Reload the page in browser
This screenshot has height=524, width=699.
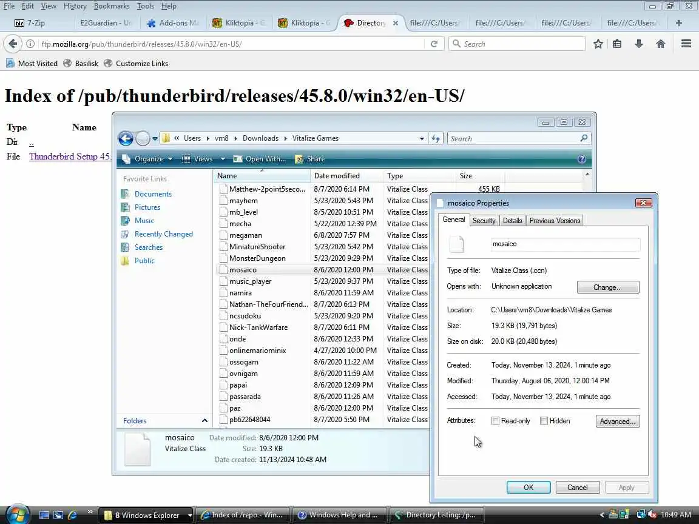[434, 44]
